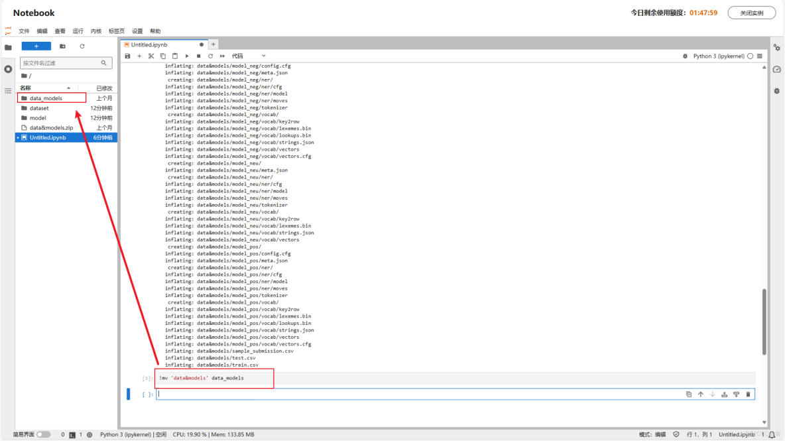Open the 文件 menu
Image resolution: width=785 pixels, height=441 pixels.
tap(24, 31)
